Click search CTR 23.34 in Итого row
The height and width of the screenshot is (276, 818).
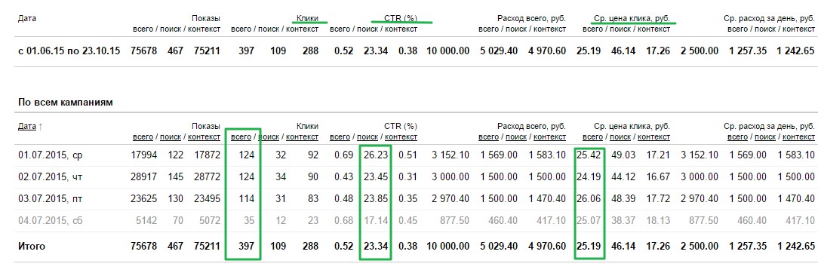(376, 246)
